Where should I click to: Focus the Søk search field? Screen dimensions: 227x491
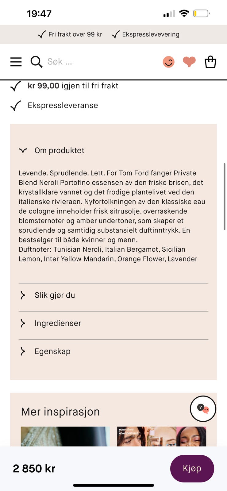coord(101,62)
